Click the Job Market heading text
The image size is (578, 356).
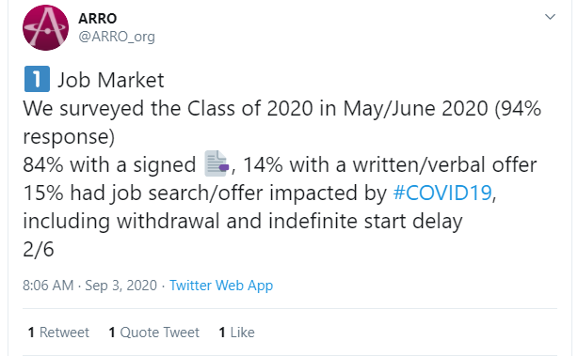[110, 80]
